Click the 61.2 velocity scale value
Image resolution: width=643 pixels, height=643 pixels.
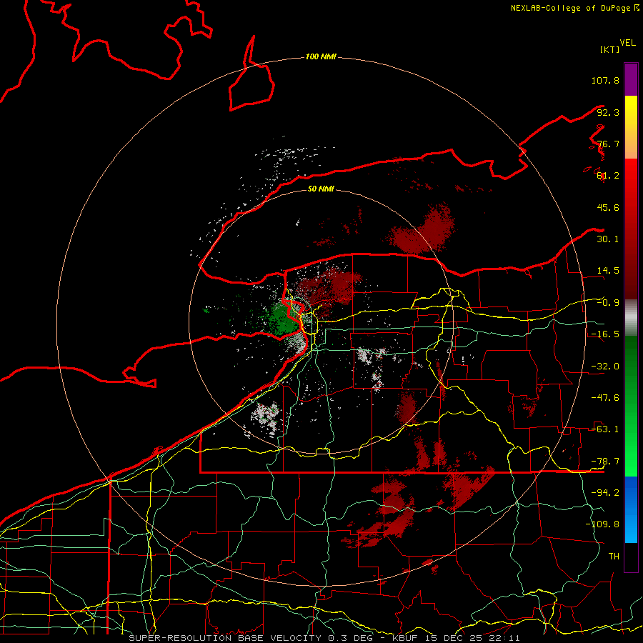[608, 176]
